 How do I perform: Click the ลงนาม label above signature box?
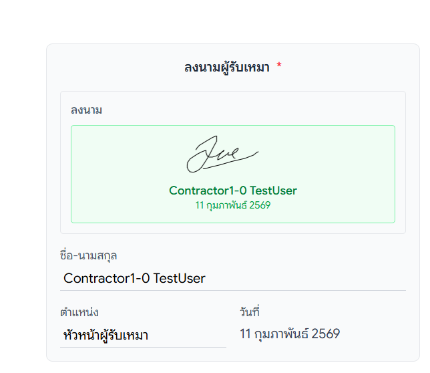click(86, 110)
